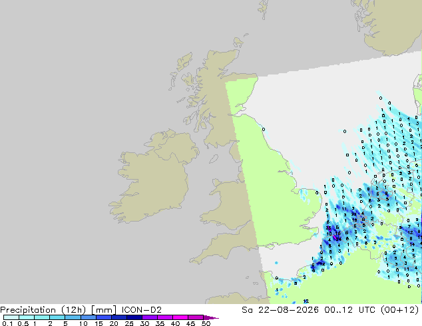Image resolution: width=422 pixels, height=326 pixels.
Task: Click the 22-08-2026 date label
Action: pos(288,310)
